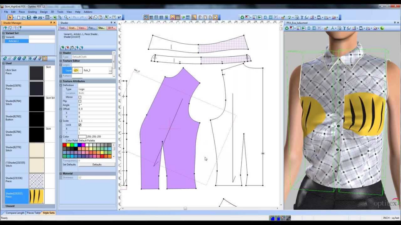Screen dimensions: 401x225
Task: Select the Zoom magnifier tool
Action: coord(66,17)
